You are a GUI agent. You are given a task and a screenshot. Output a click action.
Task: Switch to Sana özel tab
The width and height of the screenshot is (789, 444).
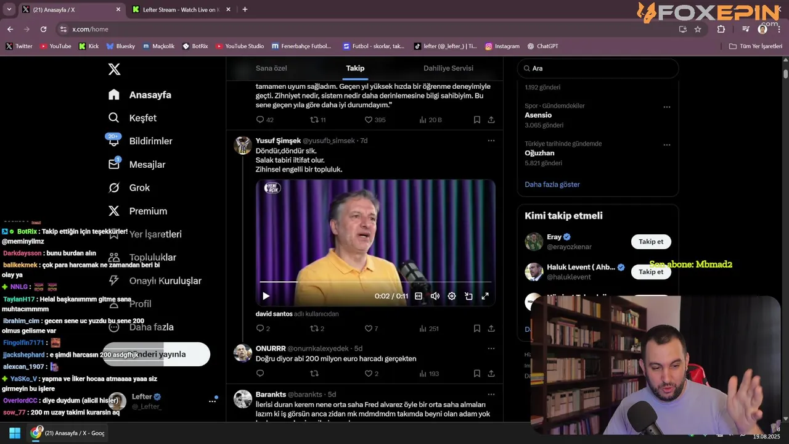[x=271, y=68]
